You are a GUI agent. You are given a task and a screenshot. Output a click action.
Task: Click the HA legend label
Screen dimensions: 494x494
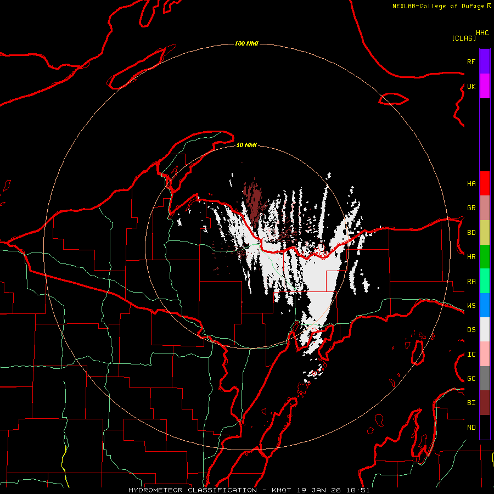pos(471,183)
